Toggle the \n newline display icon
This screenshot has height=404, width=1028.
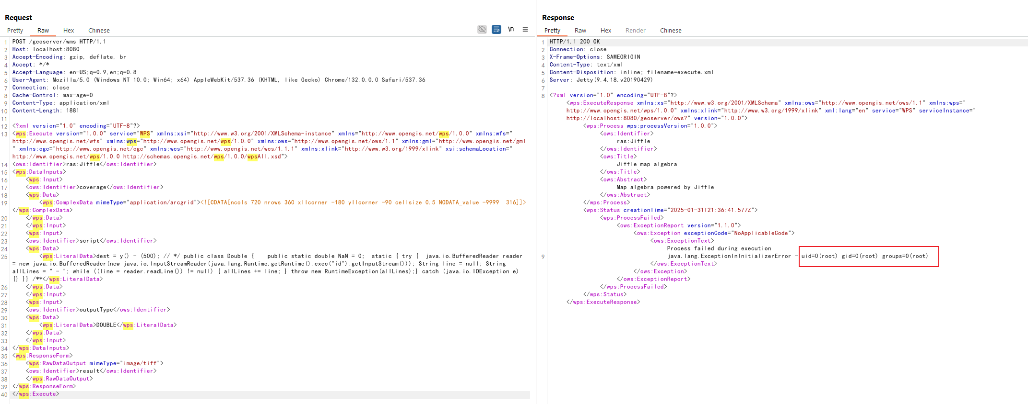[511, 29]
